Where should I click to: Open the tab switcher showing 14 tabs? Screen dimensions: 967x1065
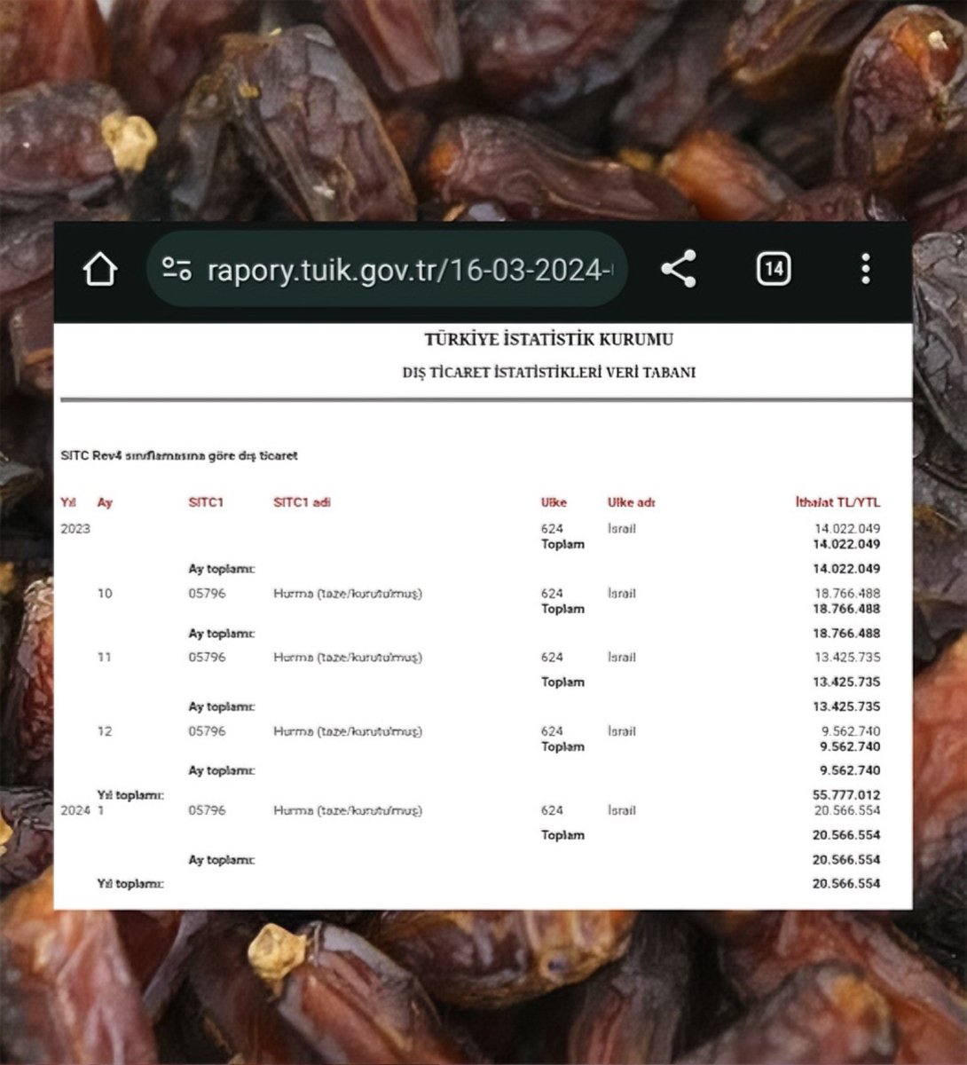pos(772,269)
